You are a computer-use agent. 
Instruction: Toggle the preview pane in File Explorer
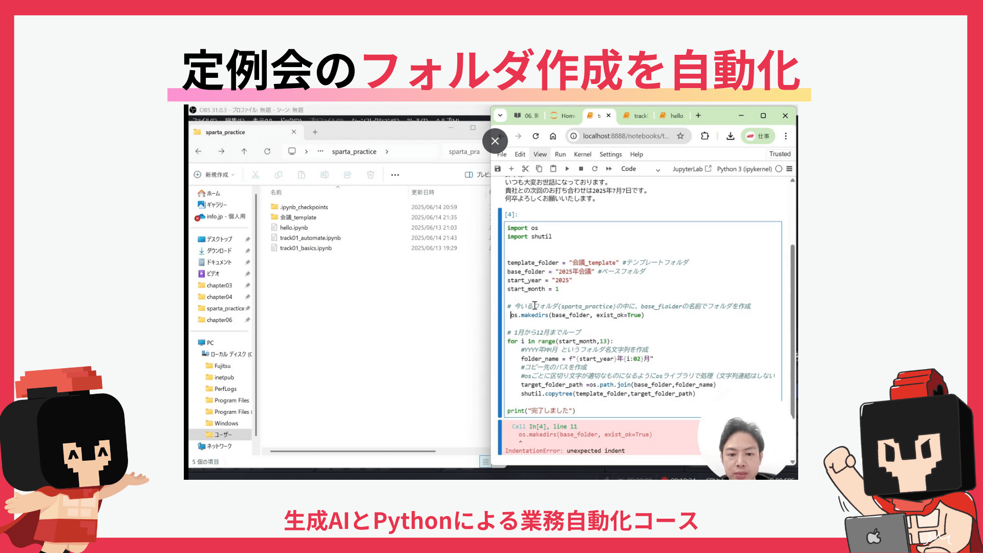(x=469, y=175)
